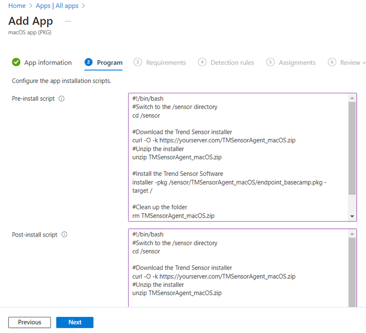
Task: Click step 6 Review number icon
Action: [x=332, y=62]
